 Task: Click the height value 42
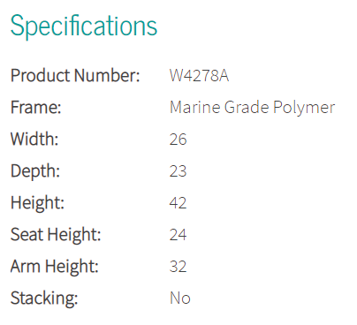[x=178, y=203]
